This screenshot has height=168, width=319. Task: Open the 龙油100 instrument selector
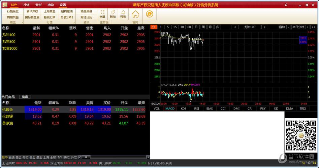[250, 27]
